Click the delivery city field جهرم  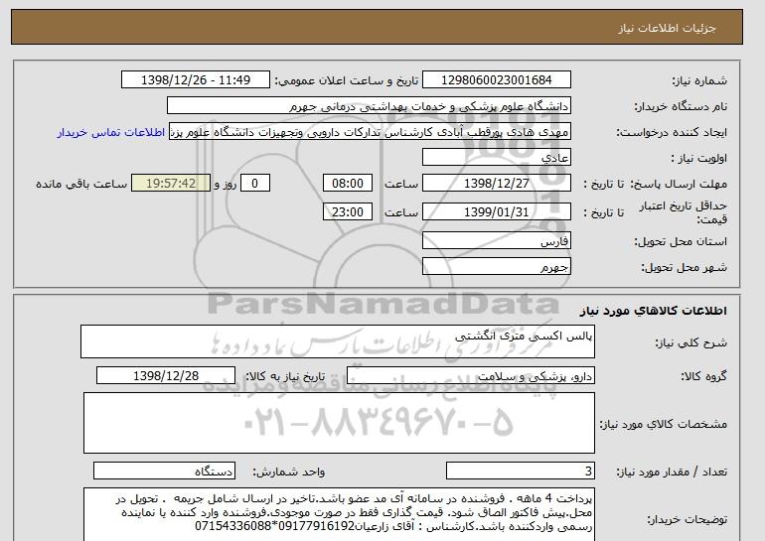tap(496, 267)
